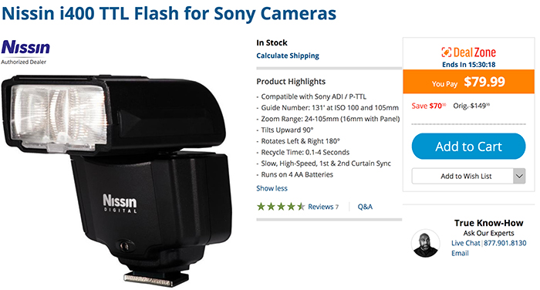This screenshot has height=290, width=540.
Task: Click the Deal Zone tag icon
Action: coord(446,52)
